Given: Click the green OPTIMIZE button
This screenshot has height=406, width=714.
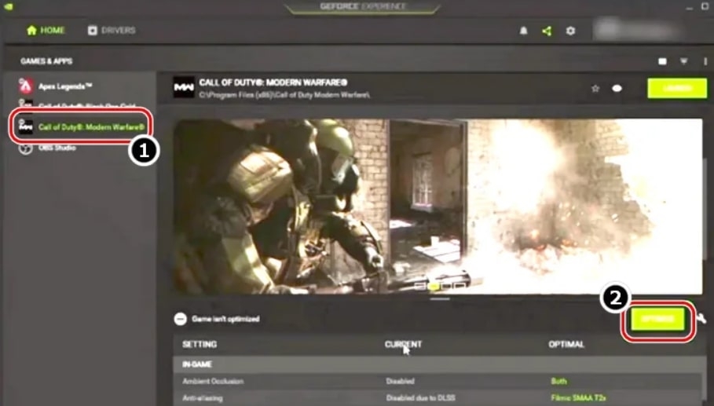Looking at the screenshot, I should pos(657,319).
